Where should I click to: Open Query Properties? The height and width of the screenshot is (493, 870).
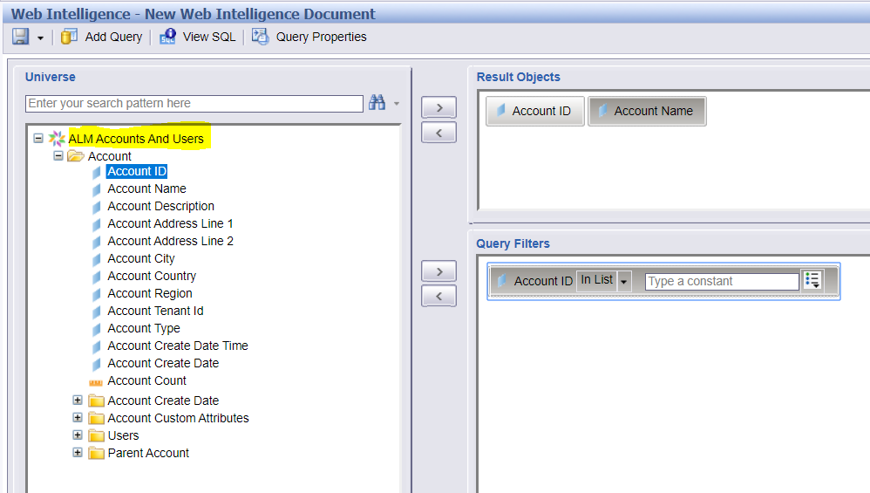(309, 37)
